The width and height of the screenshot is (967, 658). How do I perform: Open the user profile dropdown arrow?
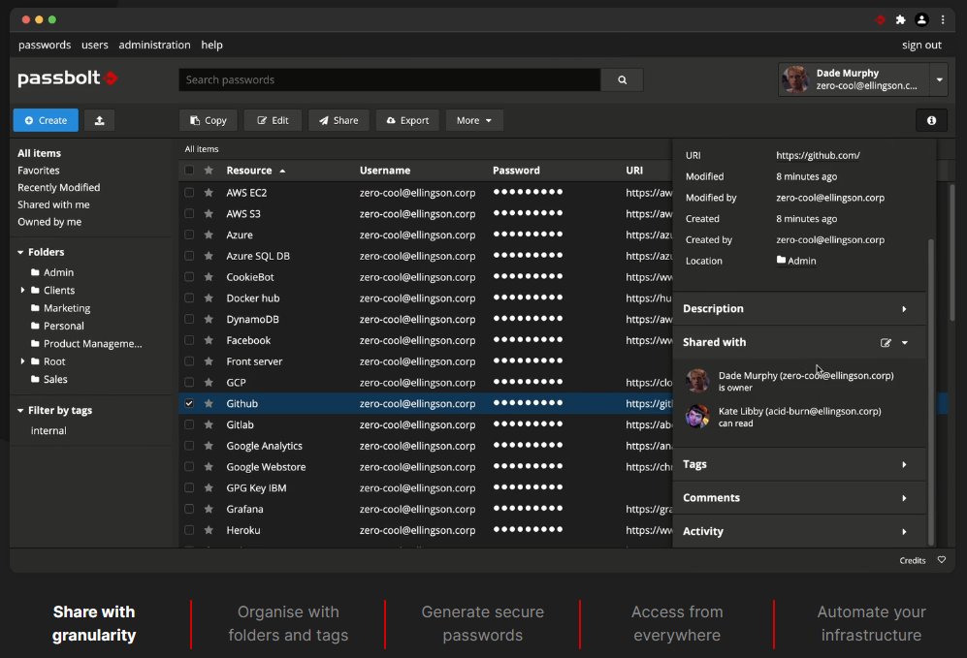coord(939,79)
